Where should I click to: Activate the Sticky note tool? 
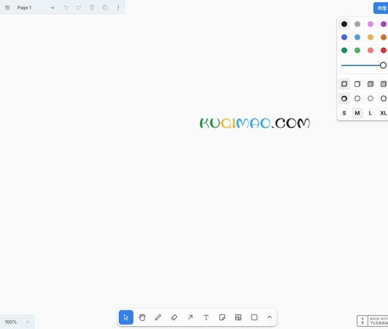pos(222,317)
